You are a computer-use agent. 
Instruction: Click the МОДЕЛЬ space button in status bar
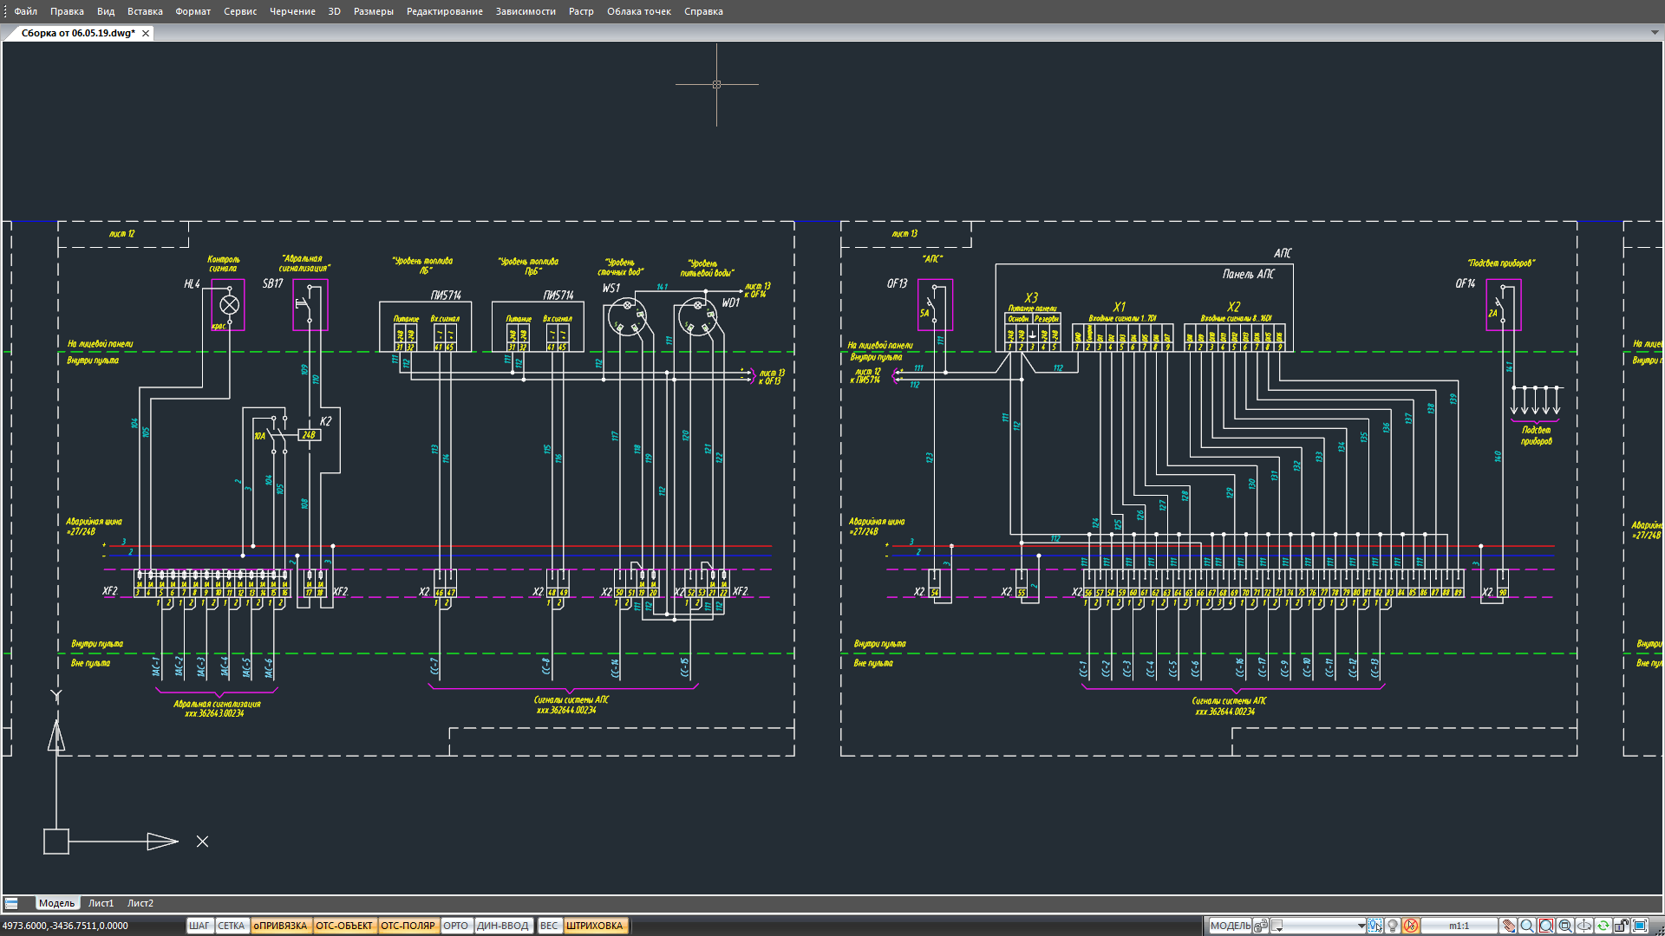pos(1230,926)
